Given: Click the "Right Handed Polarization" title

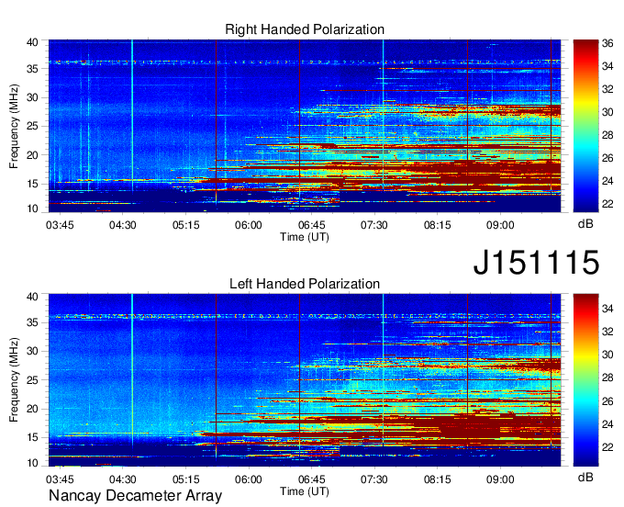Looking at the screenshot, I should 305,29.
